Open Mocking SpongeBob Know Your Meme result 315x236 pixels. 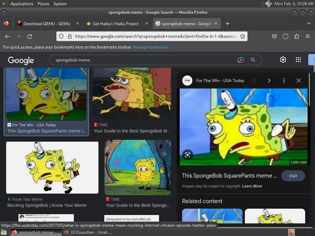coord(47,205)
